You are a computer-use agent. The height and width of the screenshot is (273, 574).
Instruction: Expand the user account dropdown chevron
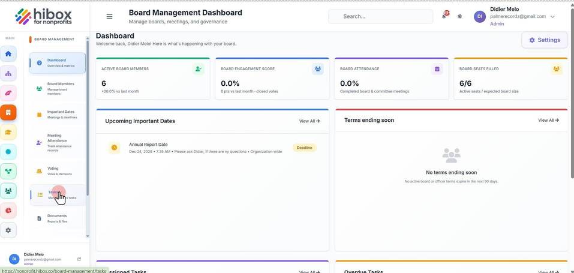552,16
